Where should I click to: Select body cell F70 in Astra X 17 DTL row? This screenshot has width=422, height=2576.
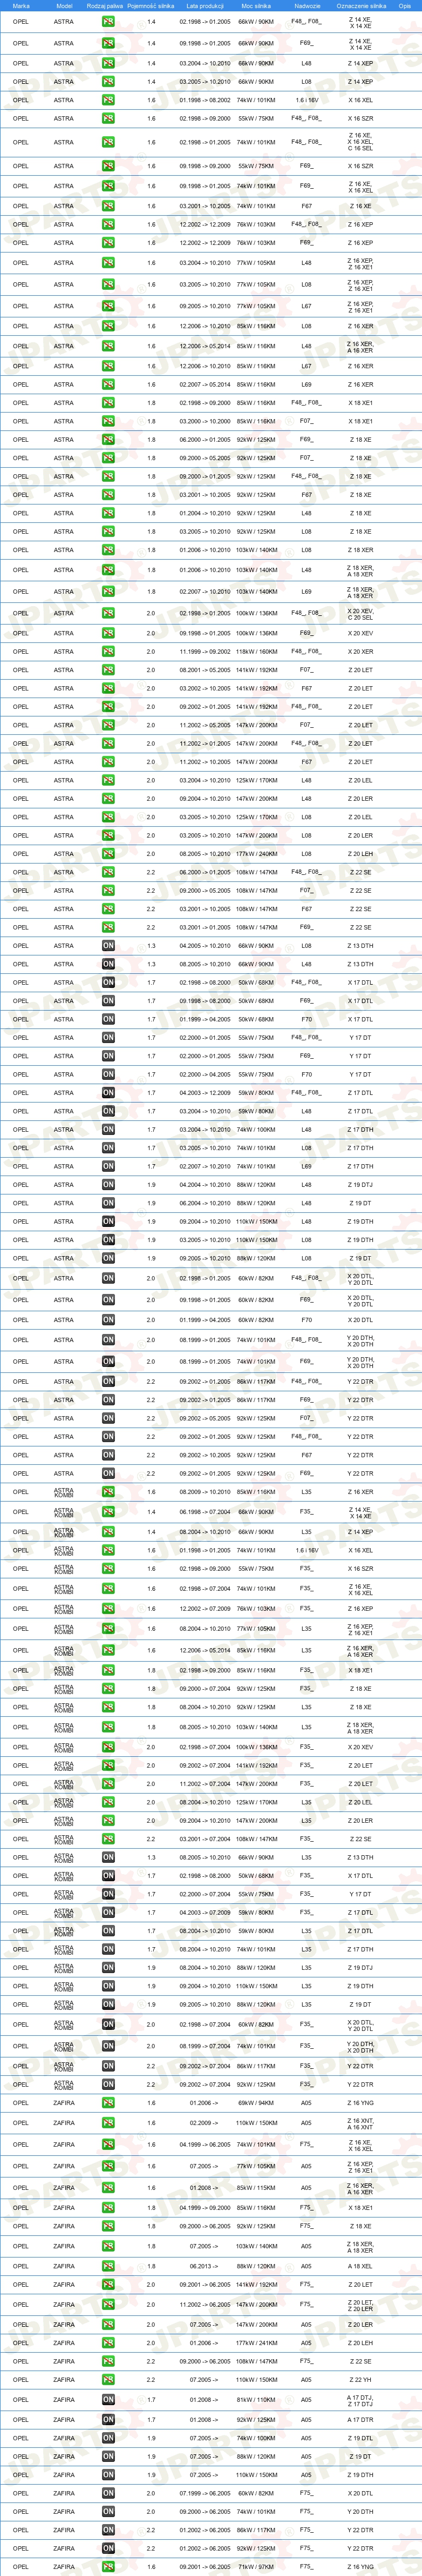[307, 1020]
